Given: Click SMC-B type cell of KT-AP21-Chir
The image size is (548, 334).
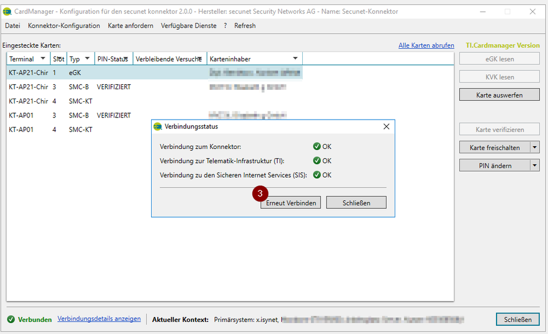Looking at the screenshot, I should pyautogui.click(x=79, y=87).
